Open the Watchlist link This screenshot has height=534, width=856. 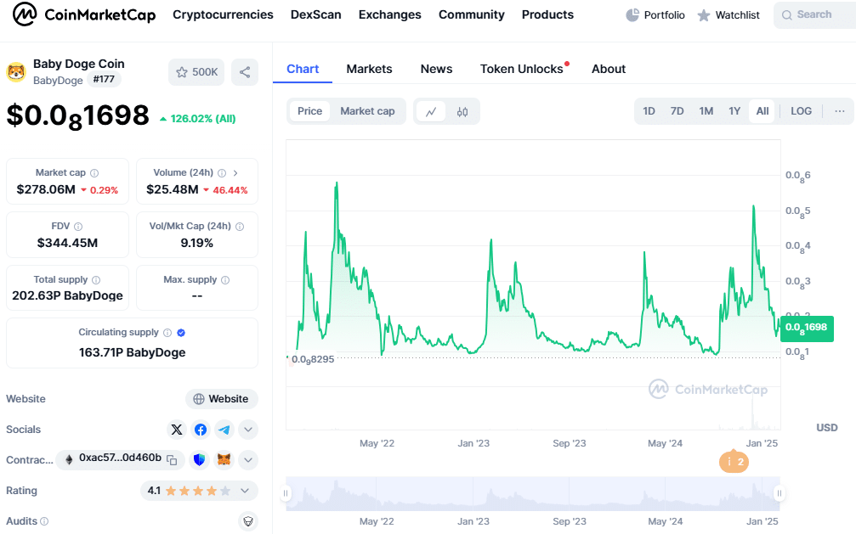[728, 15]
